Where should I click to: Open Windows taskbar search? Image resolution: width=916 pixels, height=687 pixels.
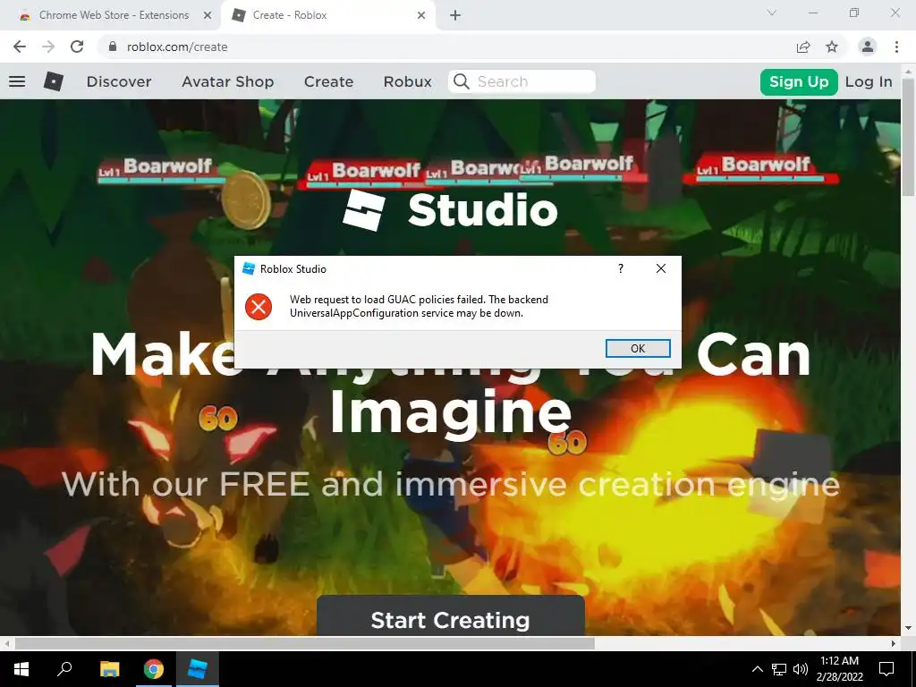point(64,669)
